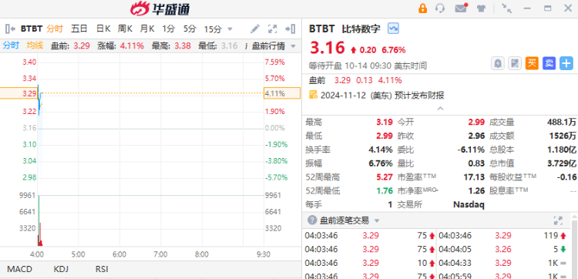Screen dimensions: 578x279
Task: Open the mail messages icon
Action: coord(461,8)
